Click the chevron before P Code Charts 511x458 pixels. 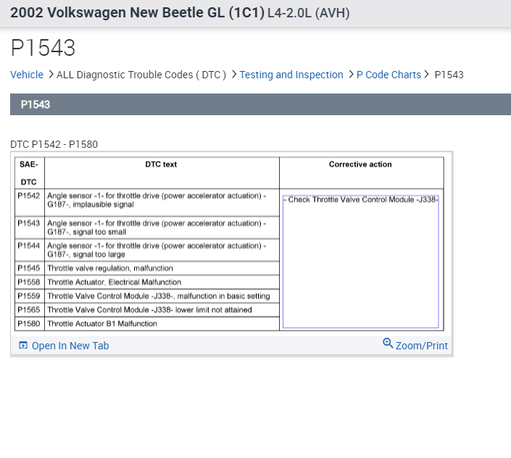pyautogui.click(x=351, y=75)
